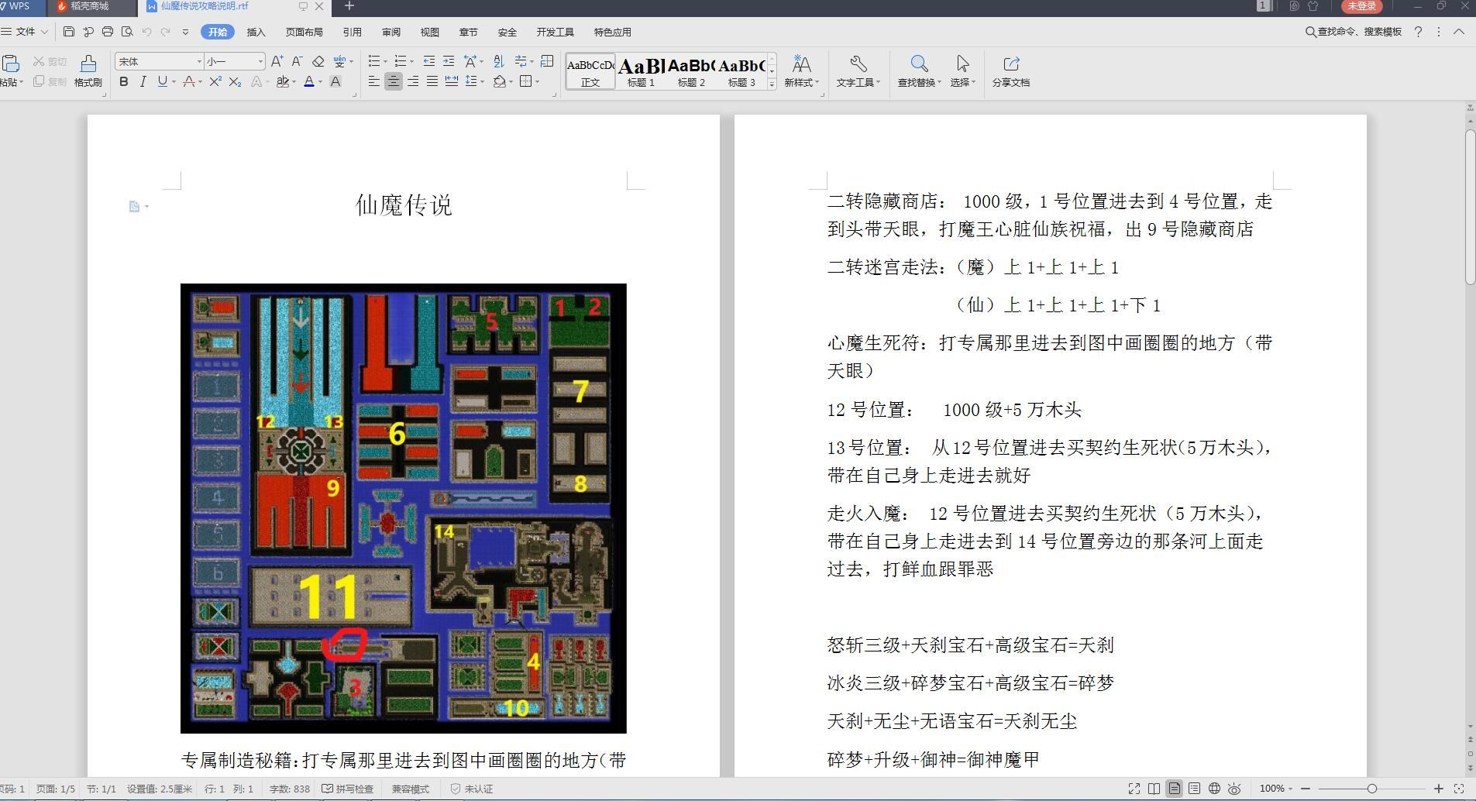This screenshot has height=801, width=1476.
Task: Open a new document tab with plus
Action: [349, 6]
